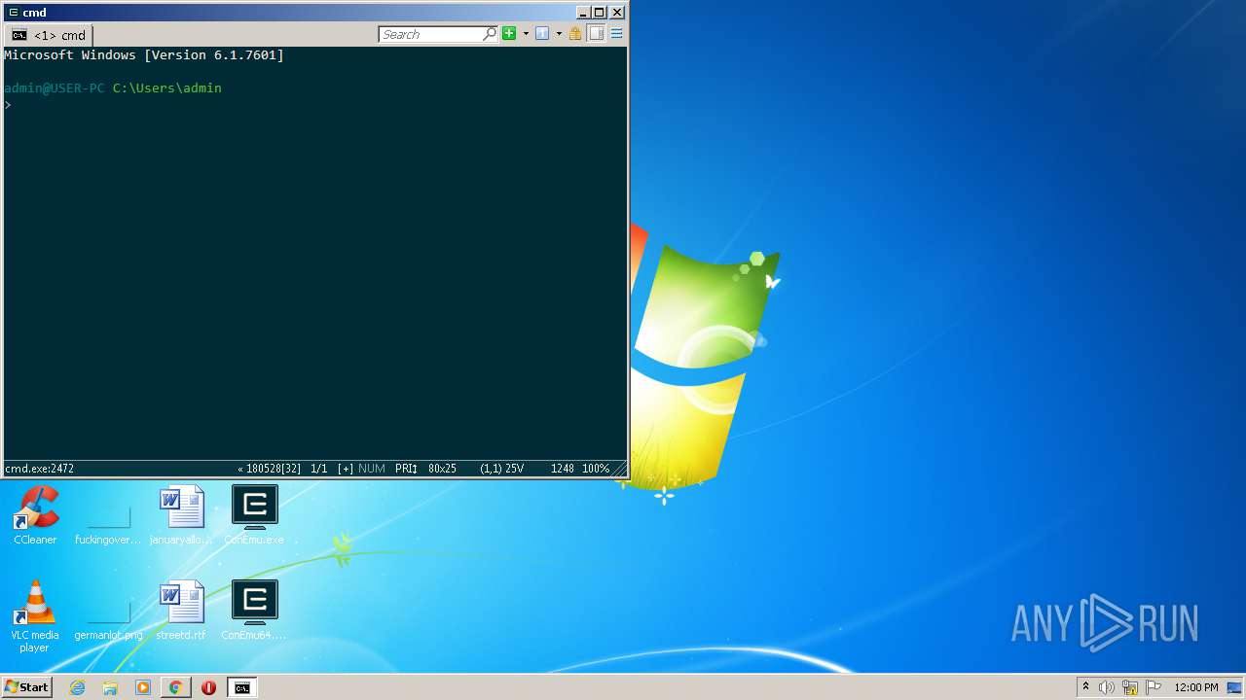Click the cmd console taskbar button
1246x700 pixels.
coord(241,687)
